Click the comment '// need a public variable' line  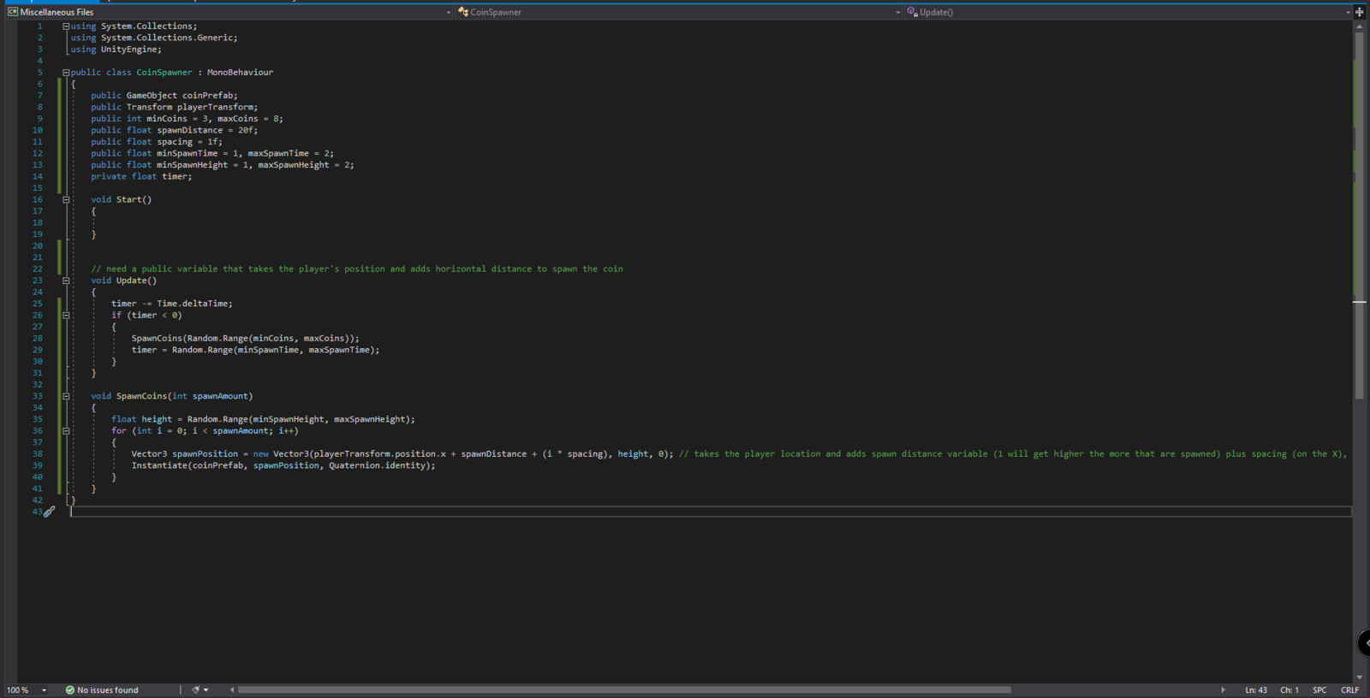click(x=357, y=269)
